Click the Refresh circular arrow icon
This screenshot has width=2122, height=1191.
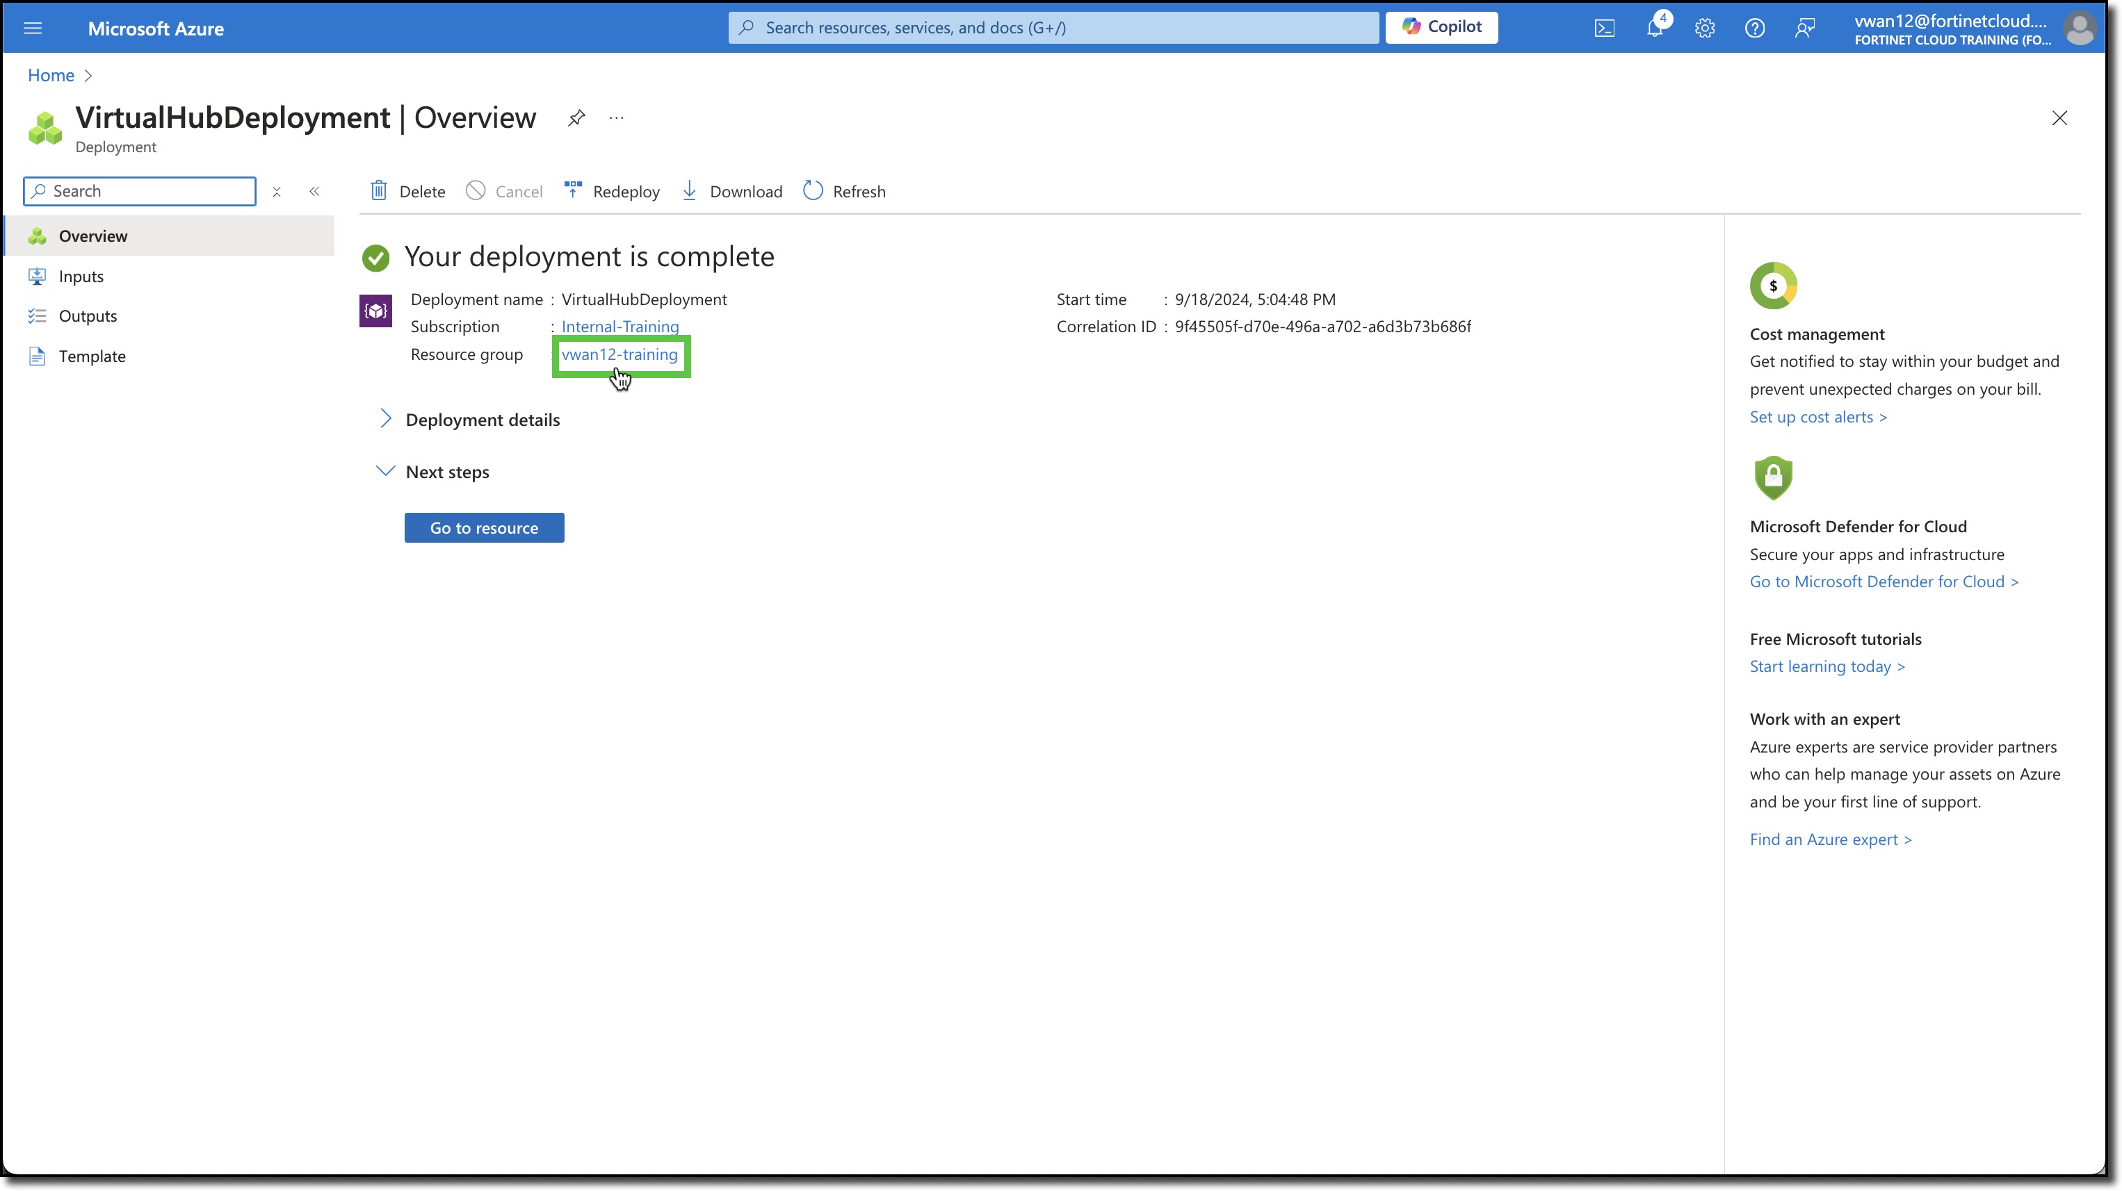[x=812, y=191]
